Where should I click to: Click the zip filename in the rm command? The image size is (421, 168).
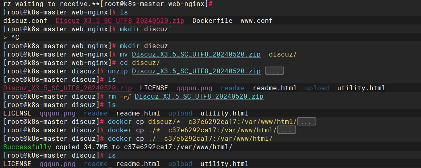[199, 96]
